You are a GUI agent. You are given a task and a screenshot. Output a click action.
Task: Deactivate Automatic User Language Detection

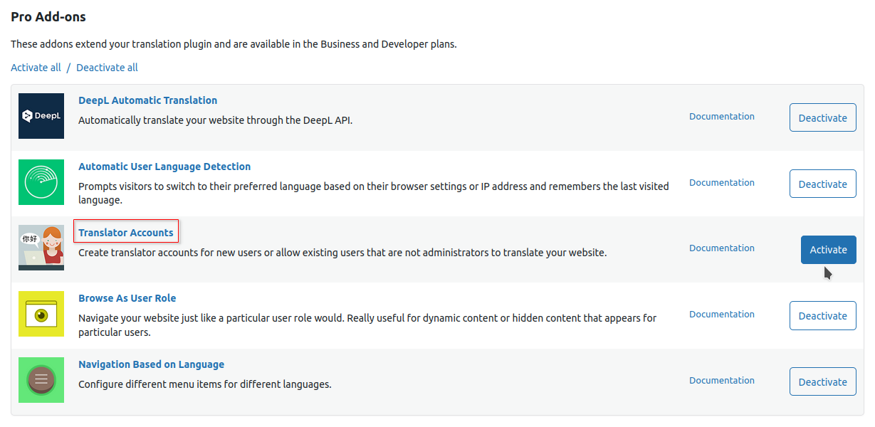(823, 184)
